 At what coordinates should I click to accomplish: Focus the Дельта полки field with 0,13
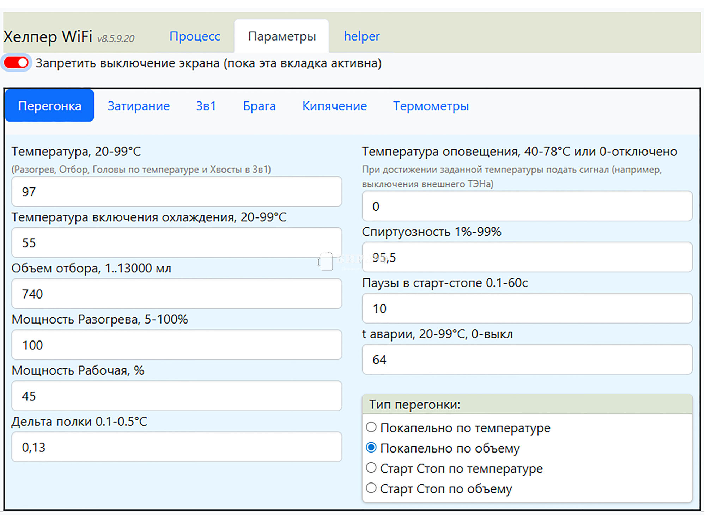pyautogui.click(x=176, y=447)
